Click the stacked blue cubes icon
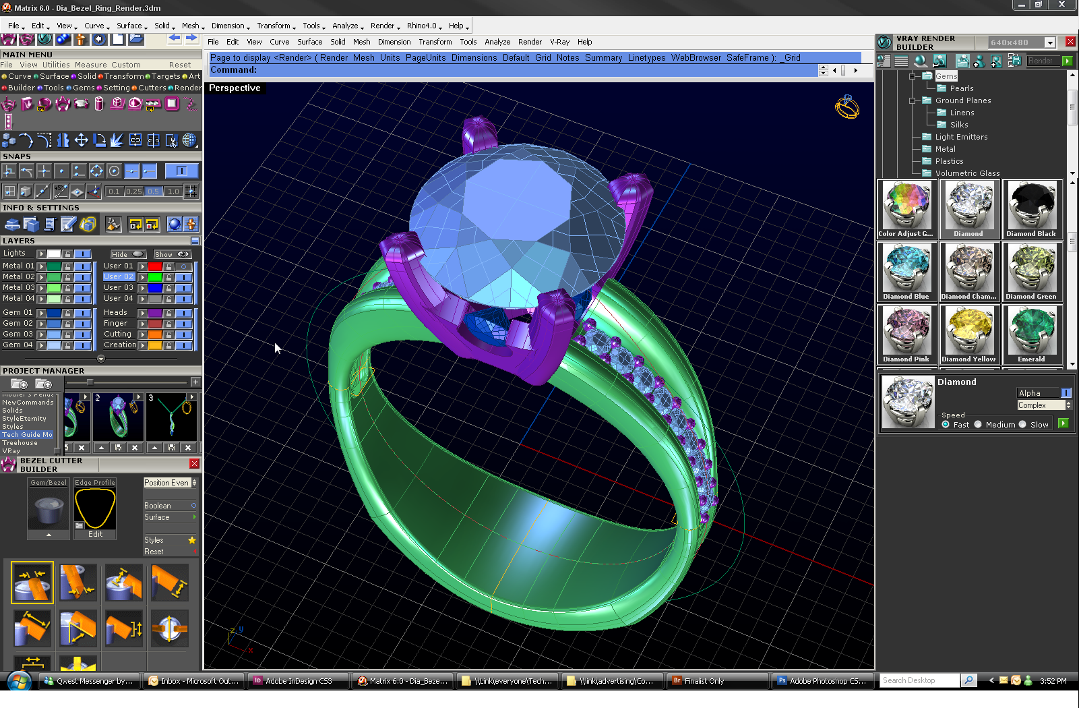 9,140
